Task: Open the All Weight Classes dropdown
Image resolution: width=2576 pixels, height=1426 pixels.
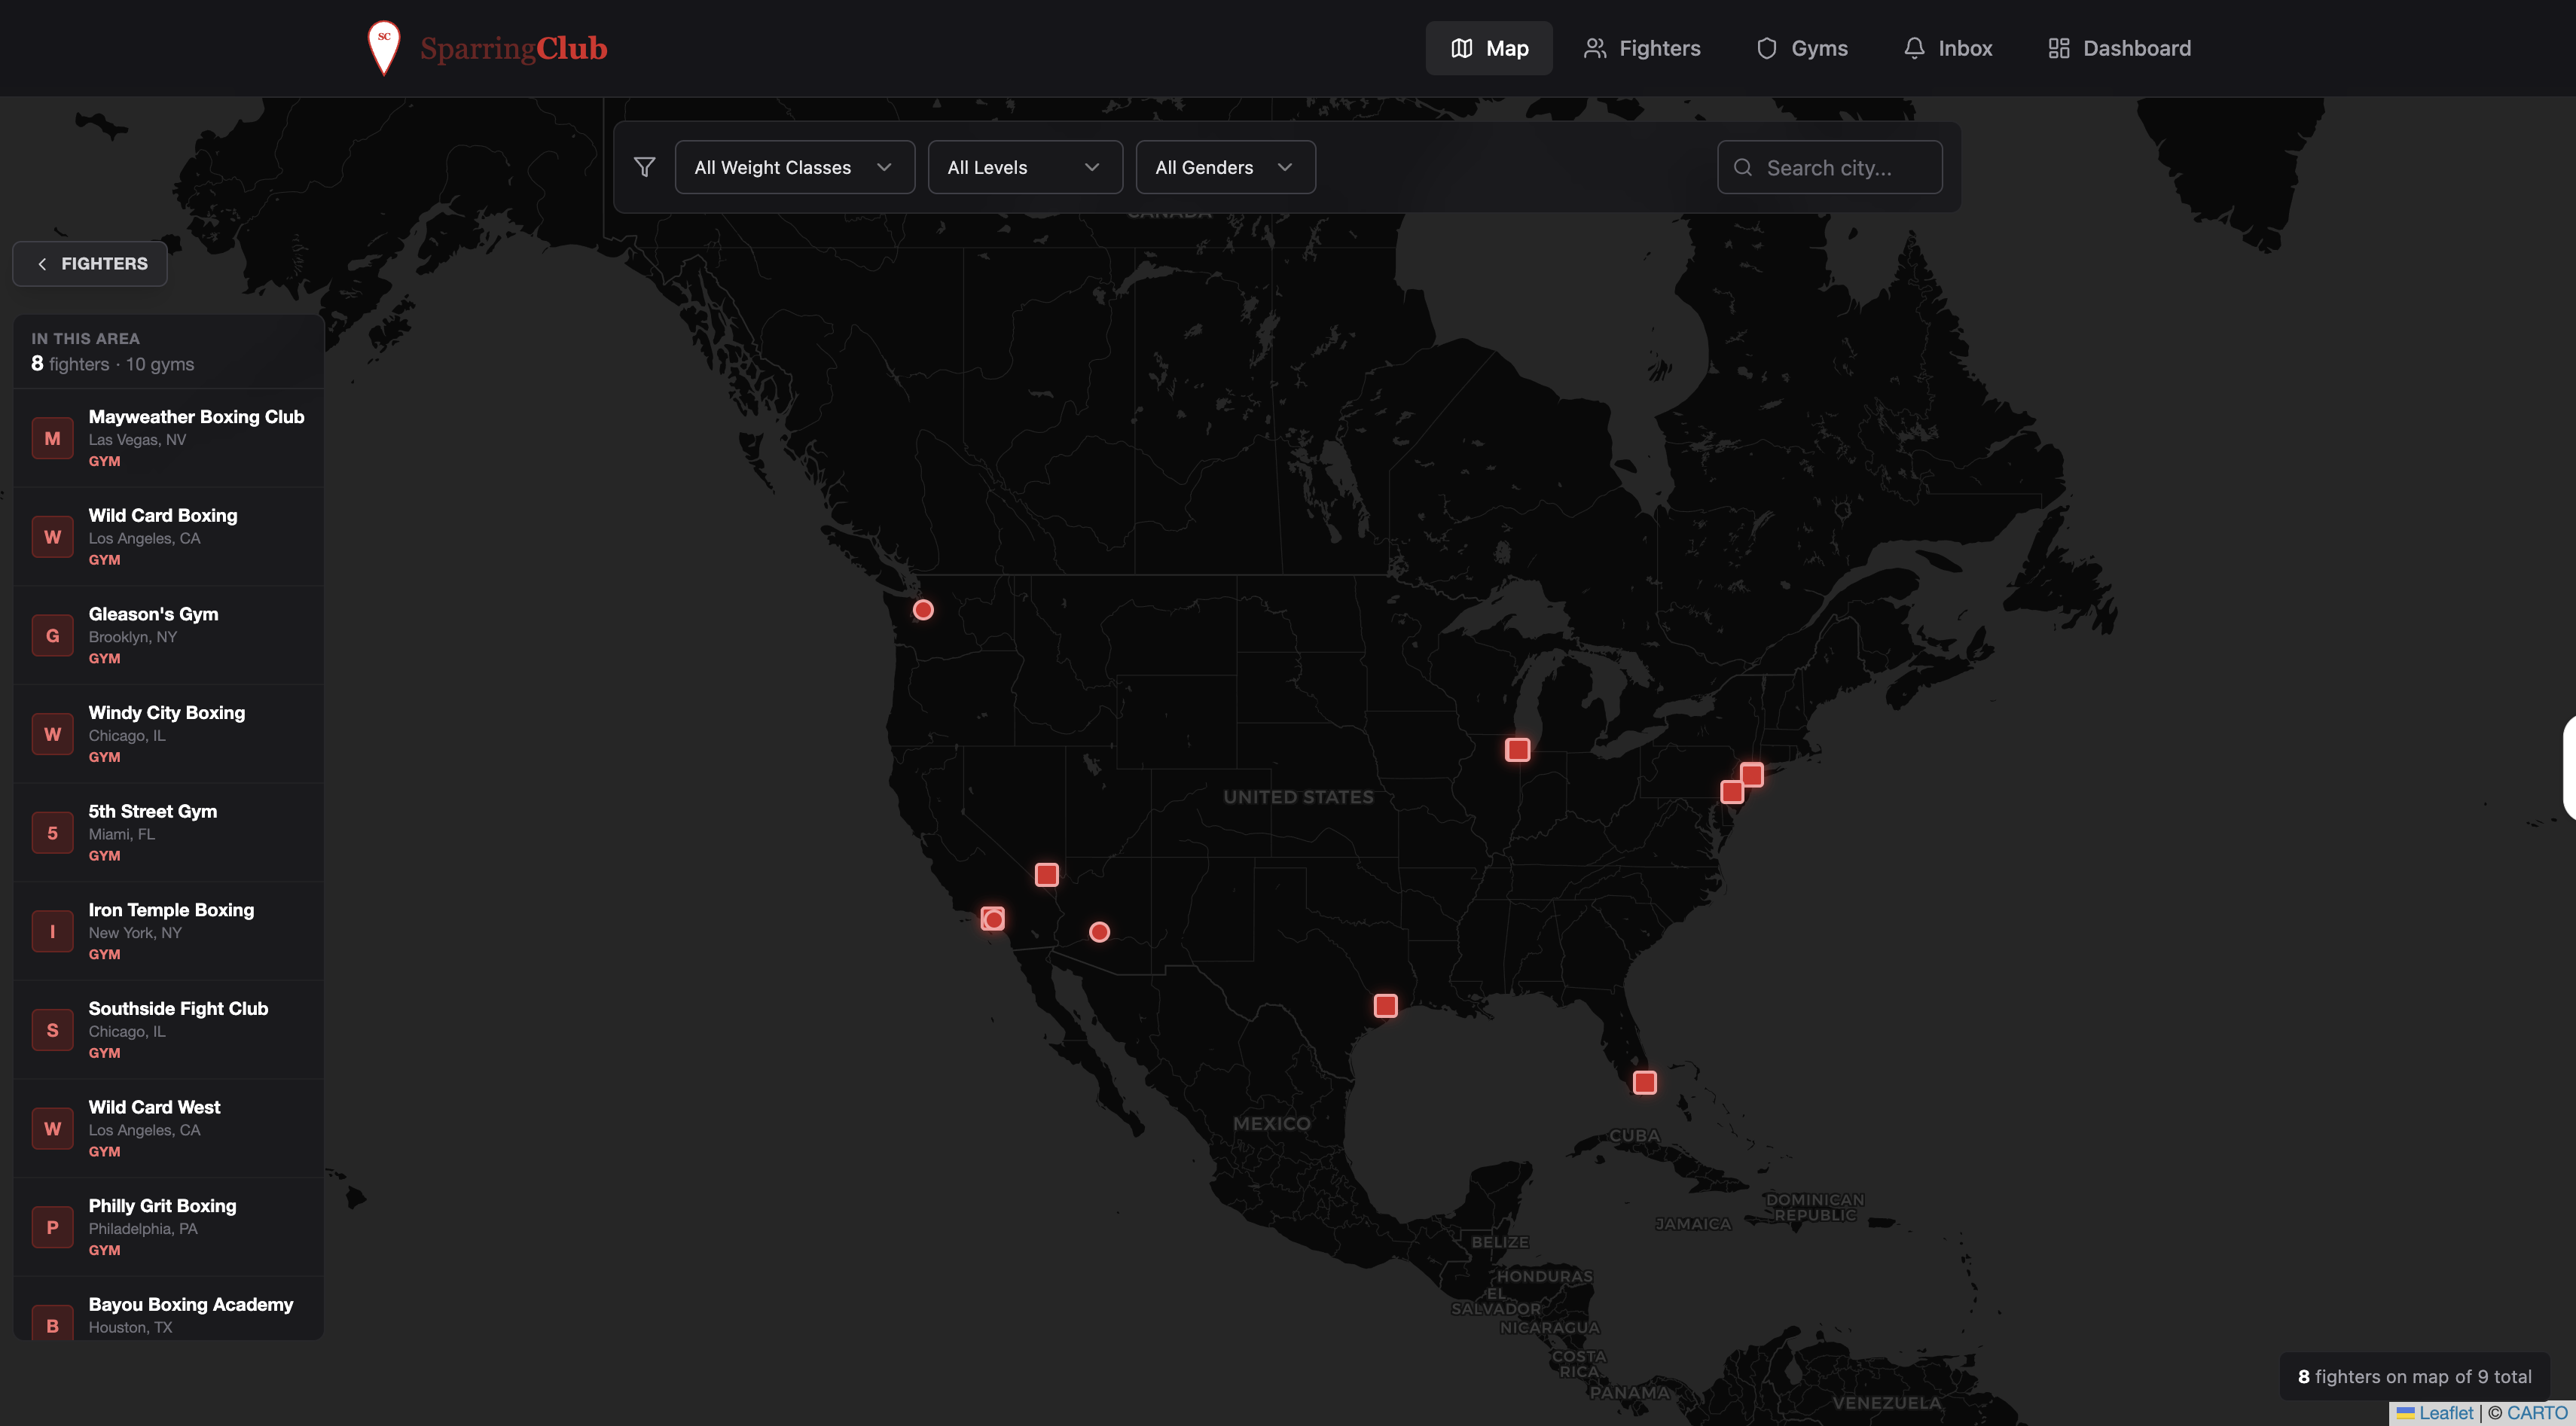Action: point(794,167)
